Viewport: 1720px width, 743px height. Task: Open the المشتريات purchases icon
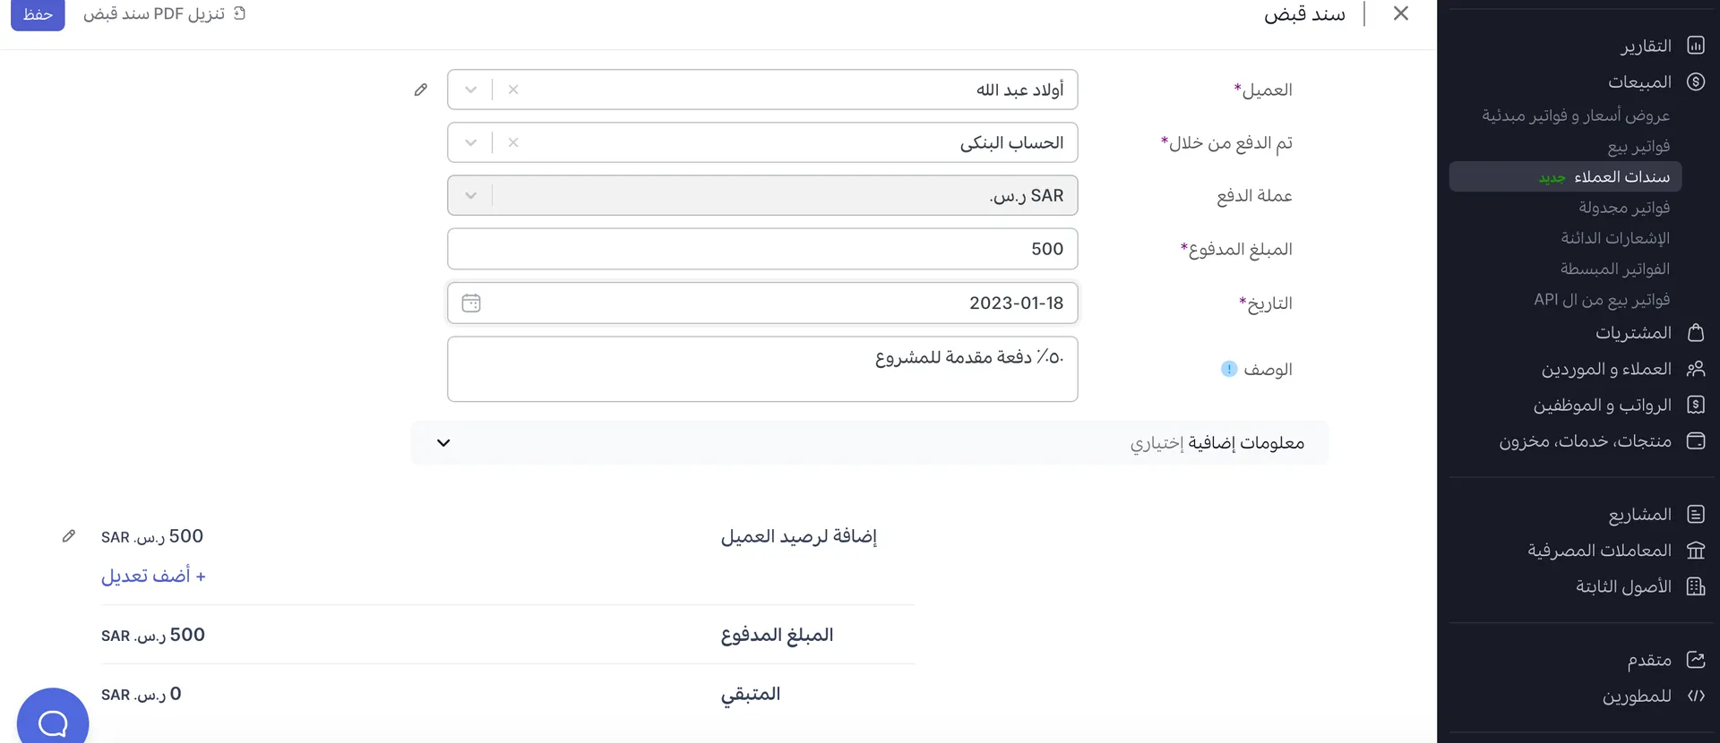1696,332
